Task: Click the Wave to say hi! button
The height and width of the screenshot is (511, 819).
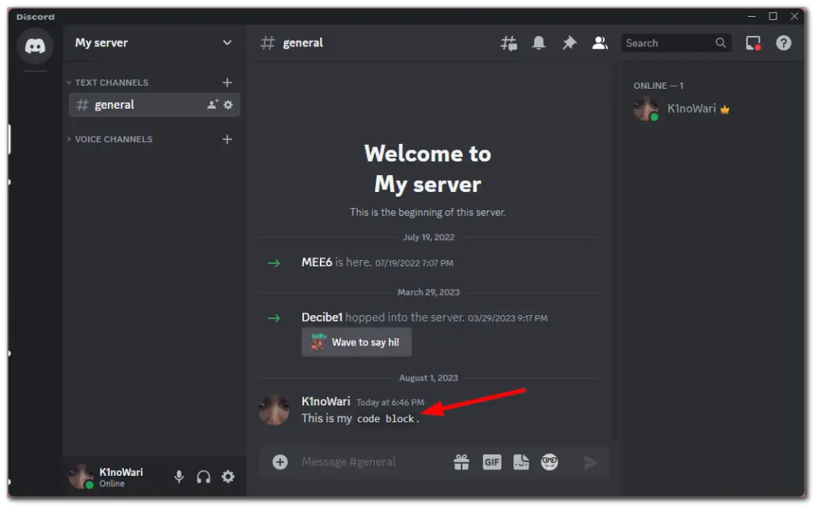Action: pos(356,341)
